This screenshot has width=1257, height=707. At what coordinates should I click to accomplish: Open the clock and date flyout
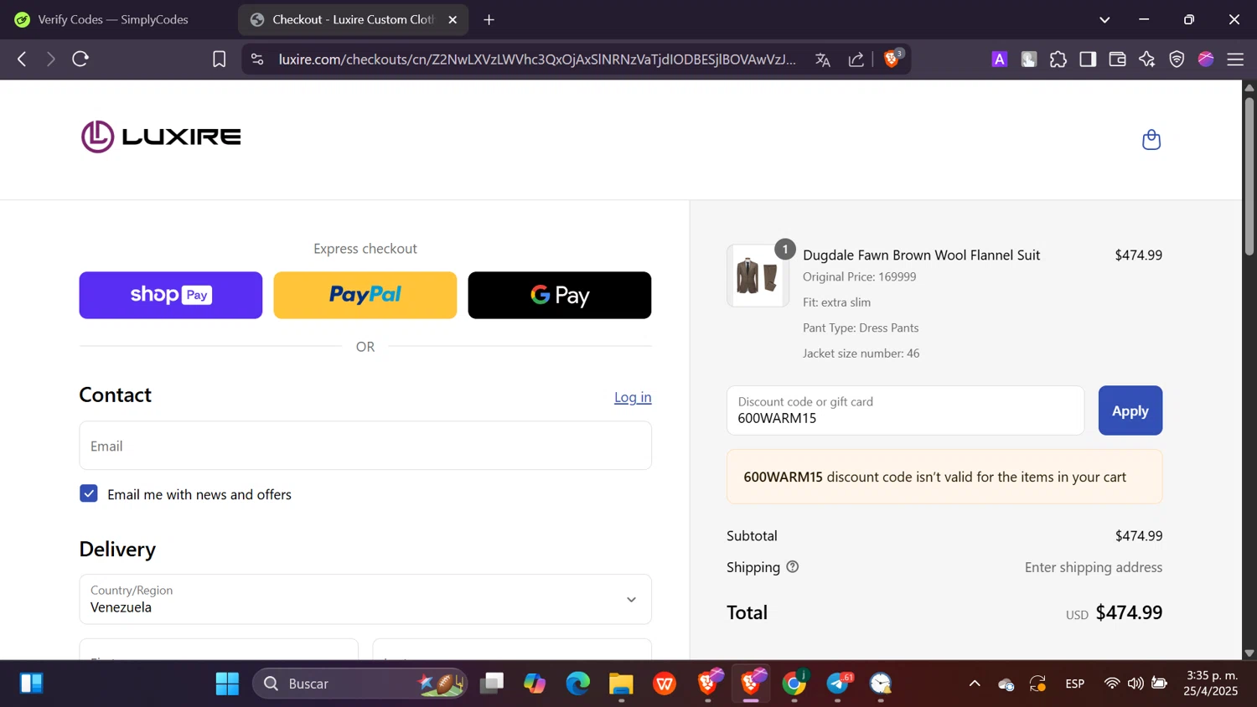[1211, 684]
